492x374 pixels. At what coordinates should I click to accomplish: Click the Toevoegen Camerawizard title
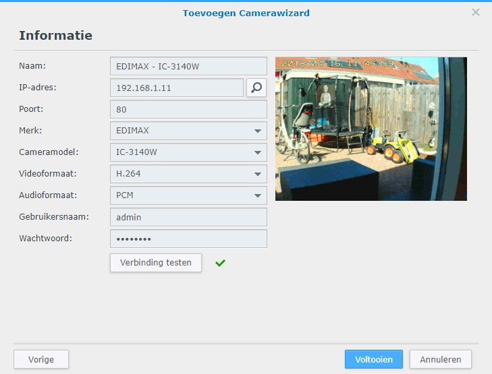click(x=246, y=13)
